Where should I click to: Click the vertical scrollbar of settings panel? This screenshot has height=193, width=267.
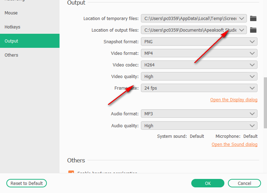coord(265,102)
